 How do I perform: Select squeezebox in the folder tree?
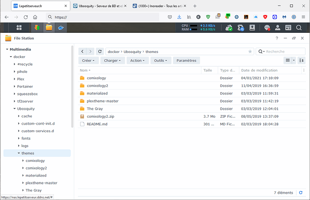click(x=27, y=94)
